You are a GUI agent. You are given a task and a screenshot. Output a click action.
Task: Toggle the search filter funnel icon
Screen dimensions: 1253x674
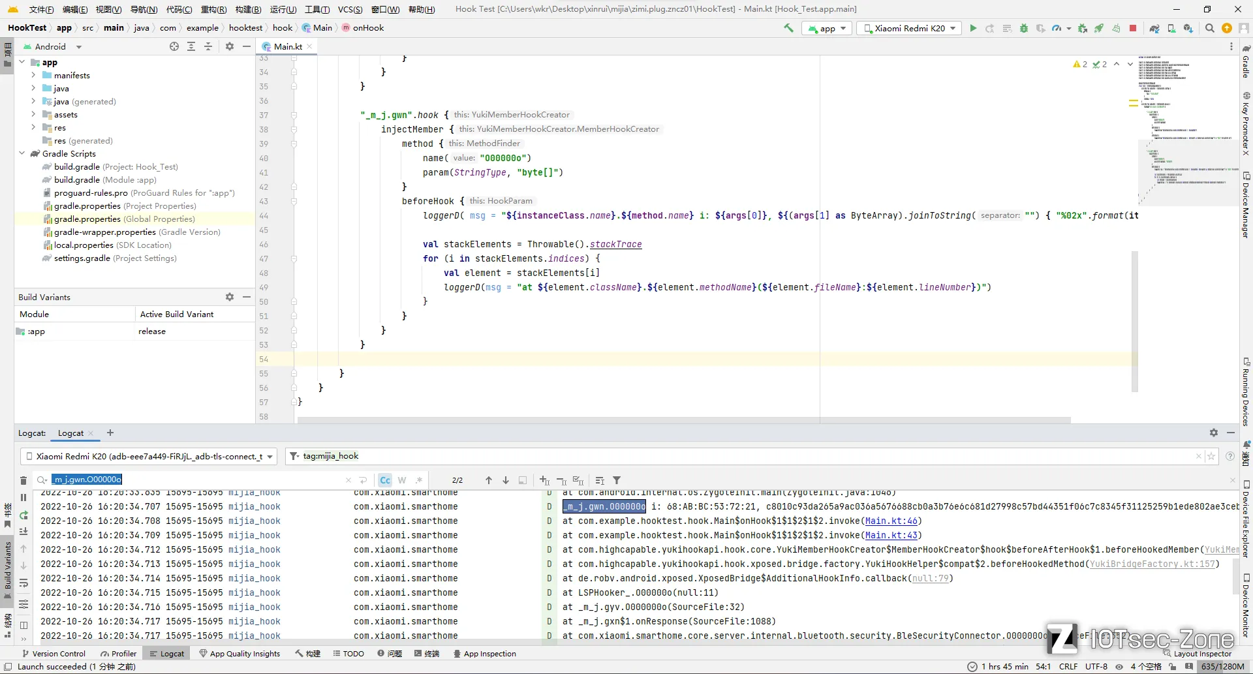pos(617,480)
